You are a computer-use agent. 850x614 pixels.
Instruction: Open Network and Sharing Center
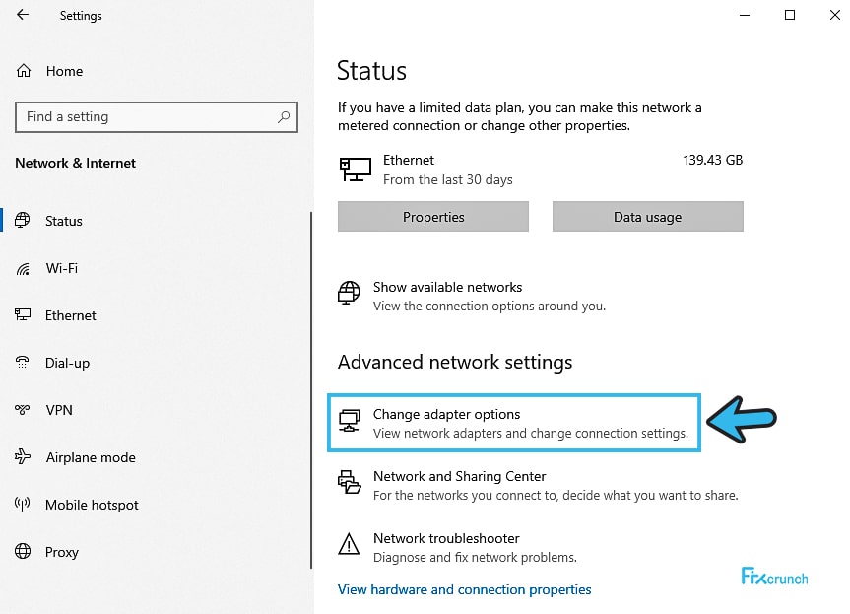[460, 476]
